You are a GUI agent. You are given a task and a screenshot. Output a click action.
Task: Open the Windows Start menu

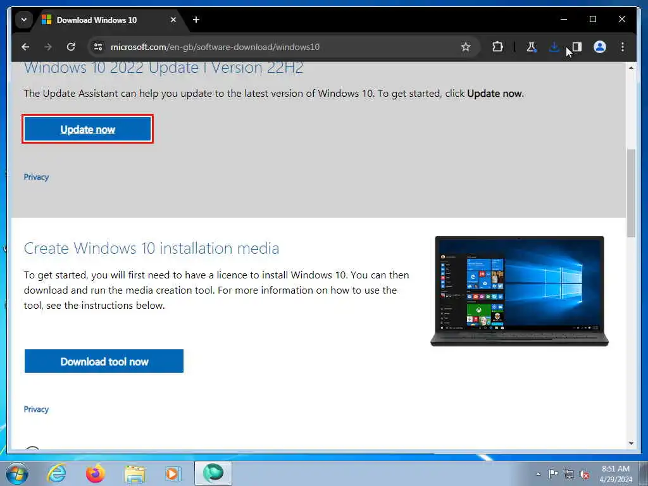pos(17,473)
